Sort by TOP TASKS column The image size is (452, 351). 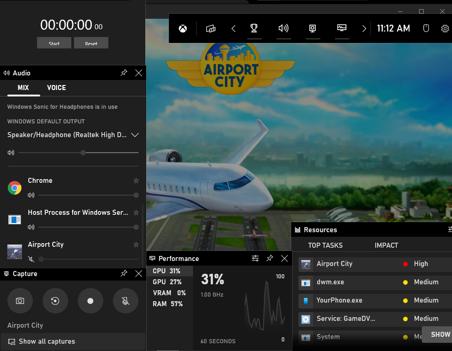click(325, 245)
